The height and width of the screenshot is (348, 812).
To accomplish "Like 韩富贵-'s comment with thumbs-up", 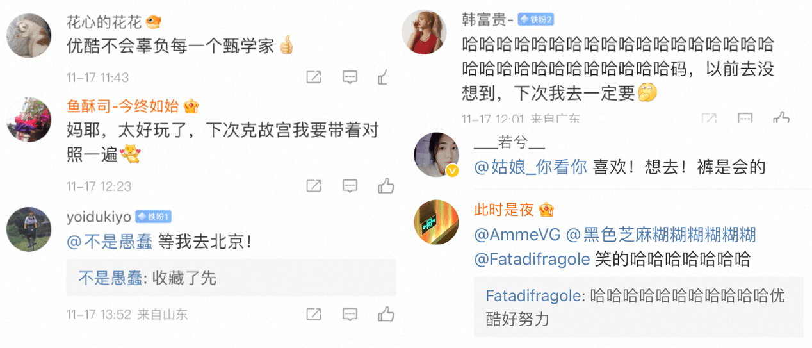I will click(781, 118).
